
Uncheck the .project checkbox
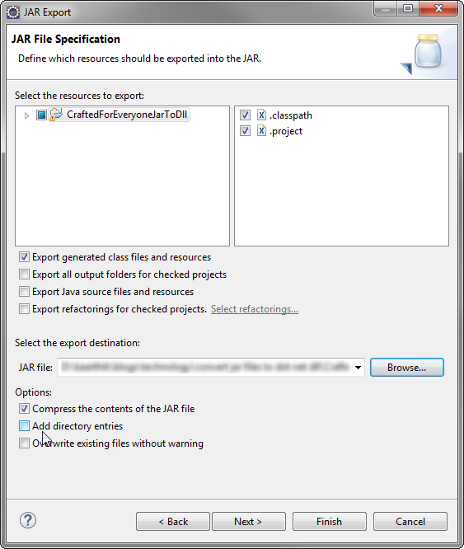coord(245,130)
